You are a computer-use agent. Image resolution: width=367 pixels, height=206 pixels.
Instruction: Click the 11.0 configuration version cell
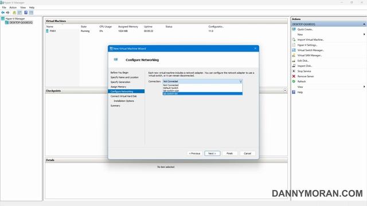tap(210, 31)
